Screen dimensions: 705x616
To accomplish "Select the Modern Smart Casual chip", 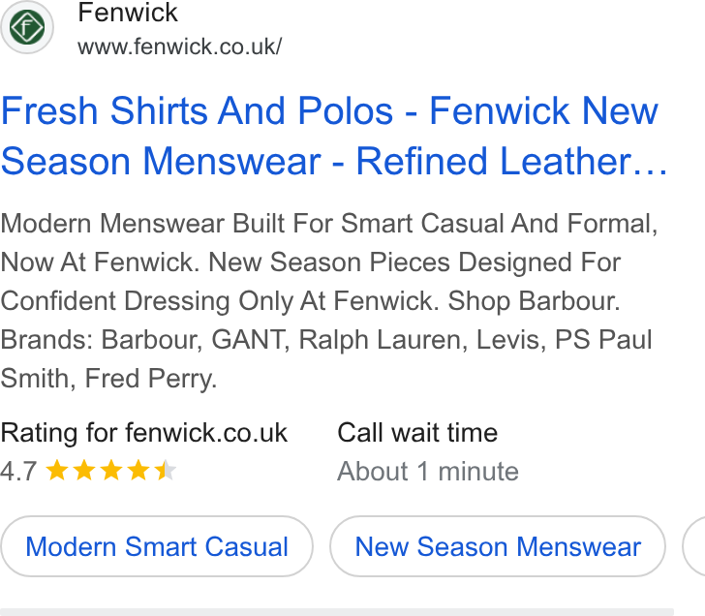I will (x=157, y=546).
